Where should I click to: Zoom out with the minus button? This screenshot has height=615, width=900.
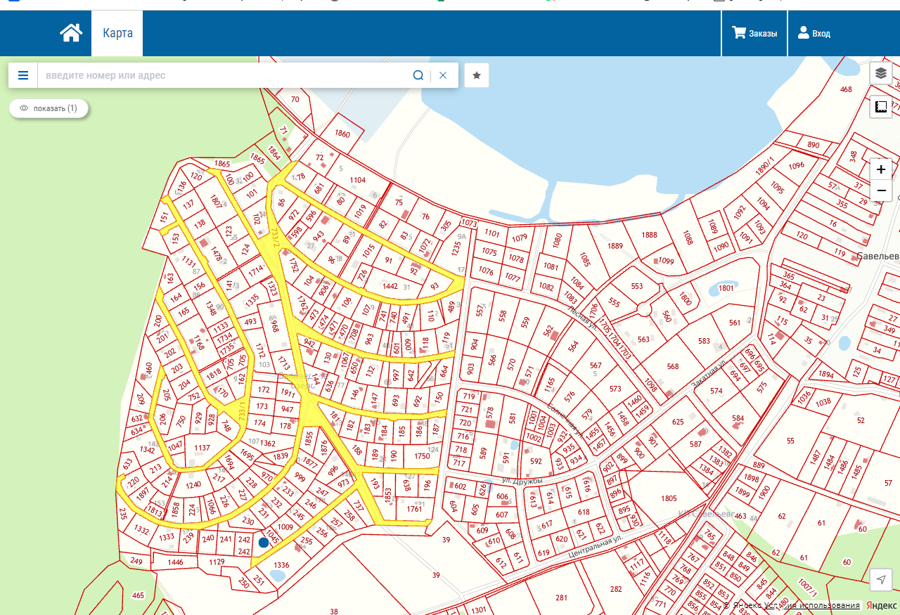pyautogui.click(x=881, y=190)
